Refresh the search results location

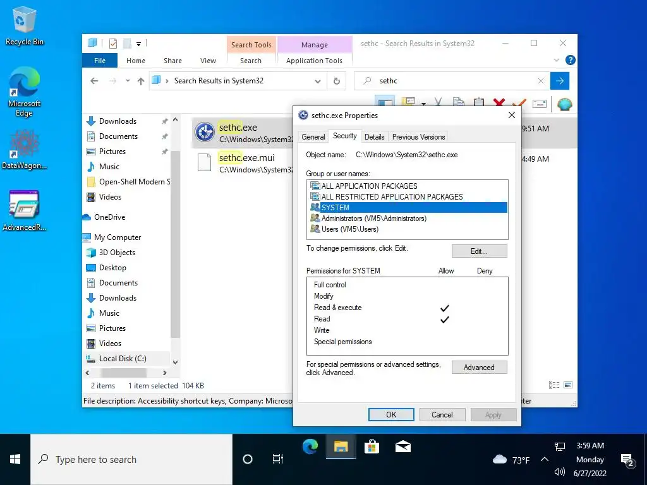click(337, 81)
